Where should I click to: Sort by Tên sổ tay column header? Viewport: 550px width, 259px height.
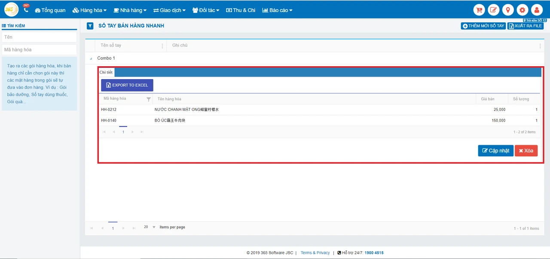111,46
